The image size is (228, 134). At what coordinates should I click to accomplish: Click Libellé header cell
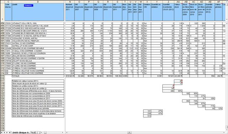point(38,12)
